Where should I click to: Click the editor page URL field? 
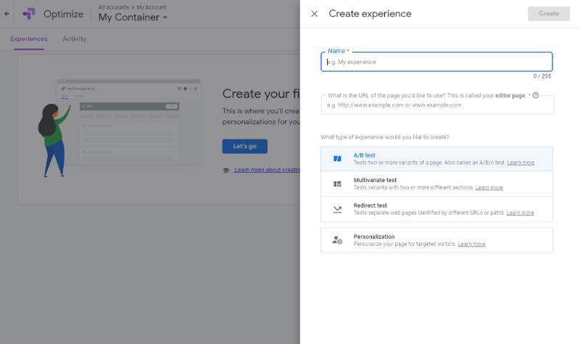click(437, 105)
